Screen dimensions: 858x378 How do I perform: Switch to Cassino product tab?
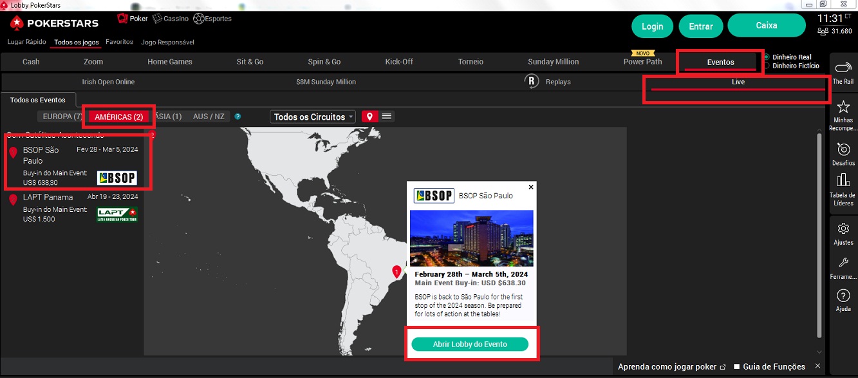[171, 19]
